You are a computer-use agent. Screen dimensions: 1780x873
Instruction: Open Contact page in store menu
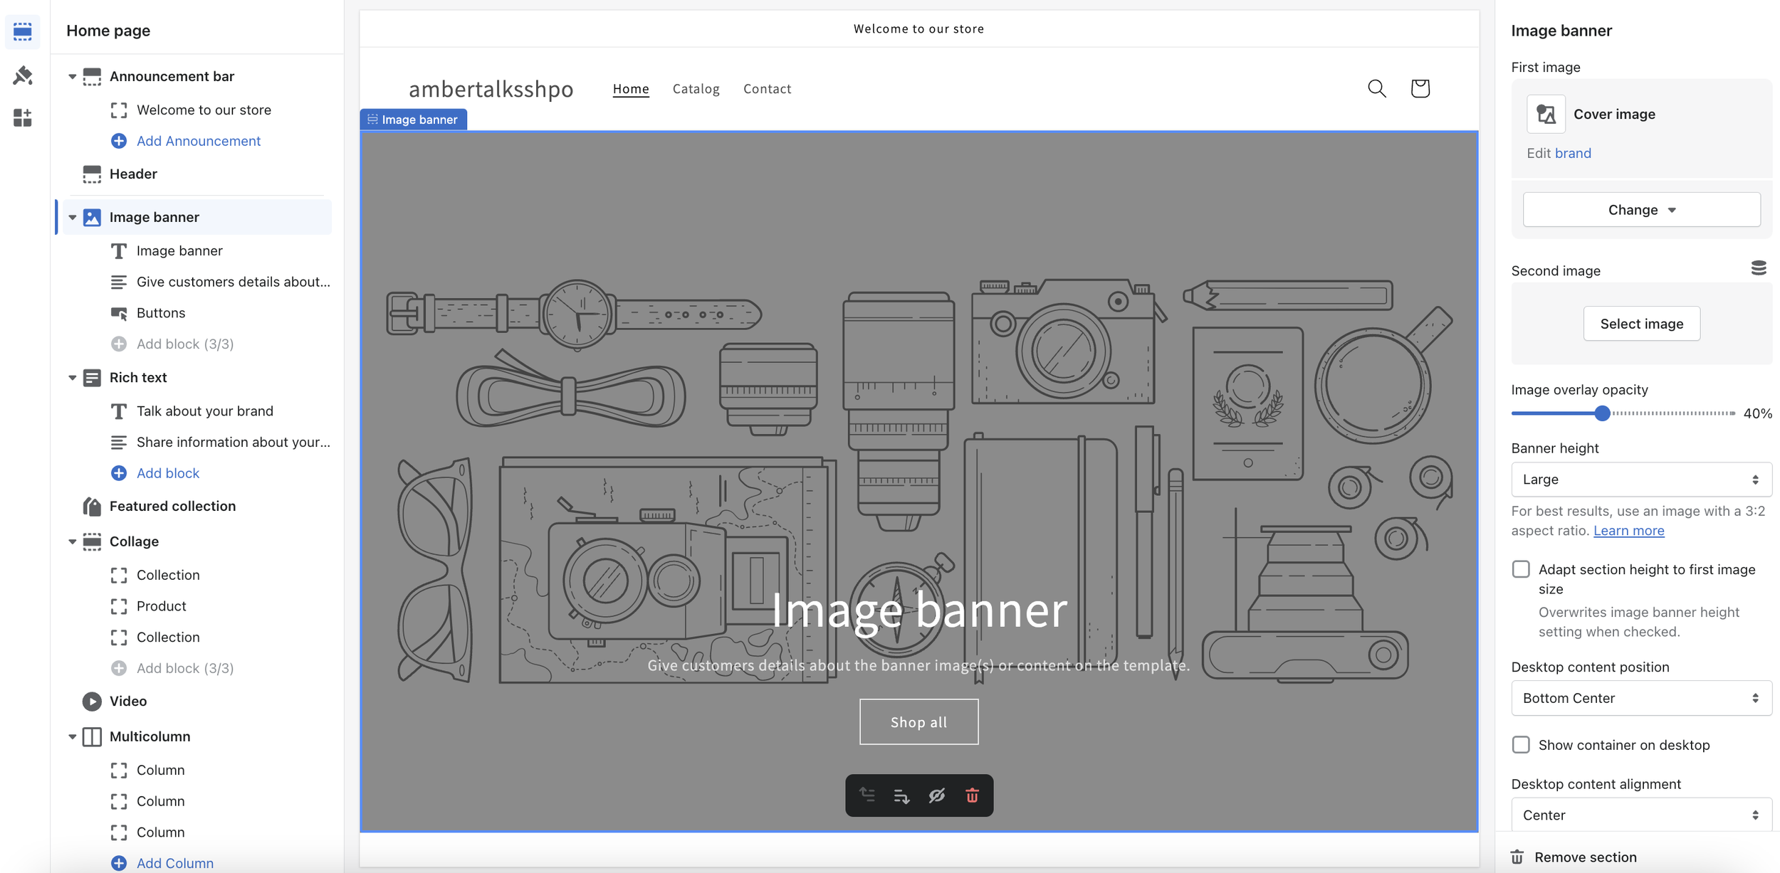tap(767, 89)
